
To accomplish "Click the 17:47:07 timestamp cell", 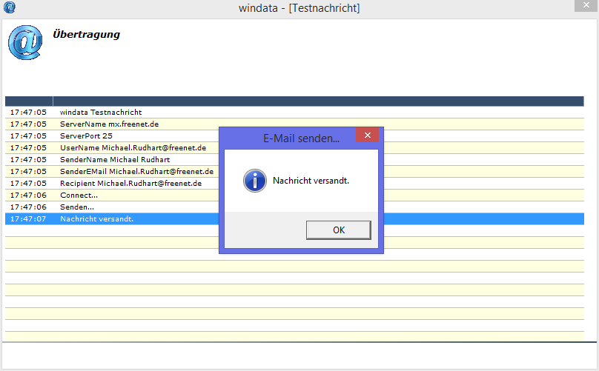I will click(x=28, y=219).
